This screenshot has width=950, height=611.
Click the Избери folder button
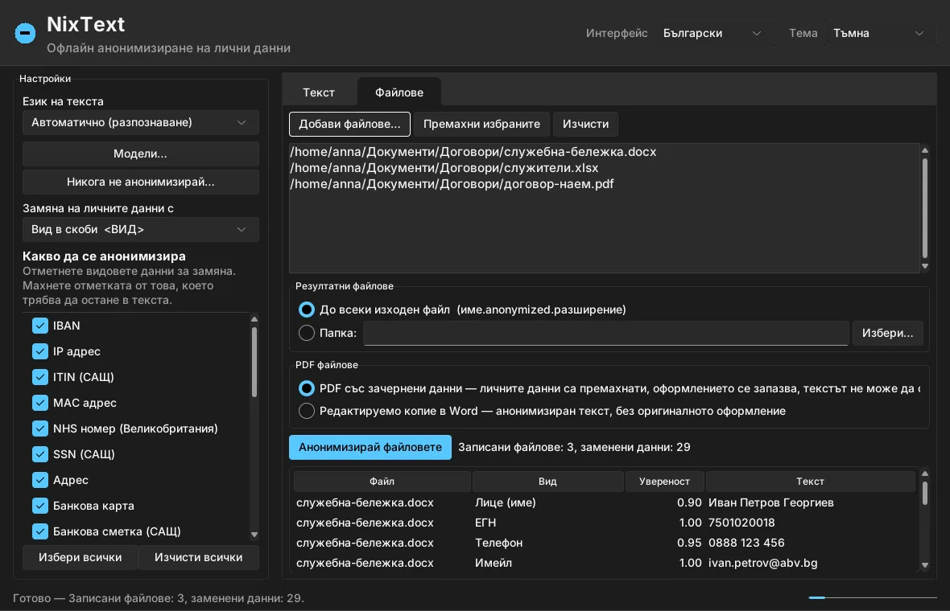(887, 333)
